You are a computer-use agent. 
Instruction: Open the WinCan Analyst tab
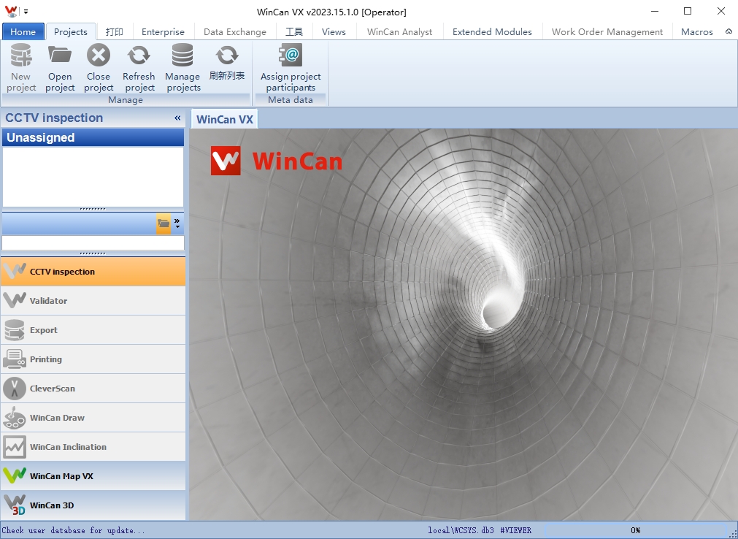[x=399, y=31]
